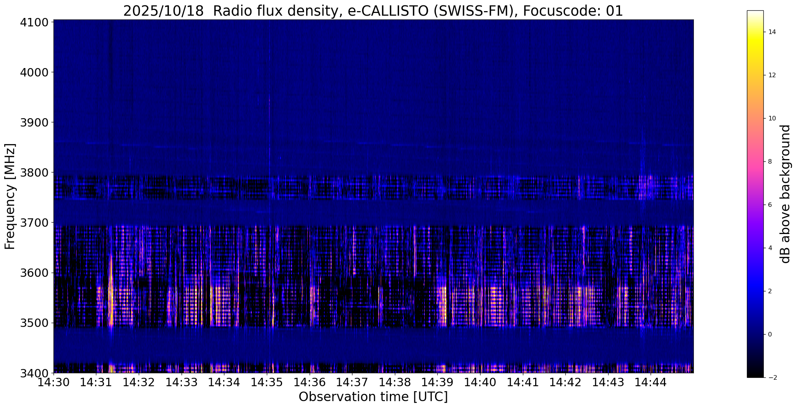Click the colorbar tick label 12
The image size is (797, 408).
(772, 75)
